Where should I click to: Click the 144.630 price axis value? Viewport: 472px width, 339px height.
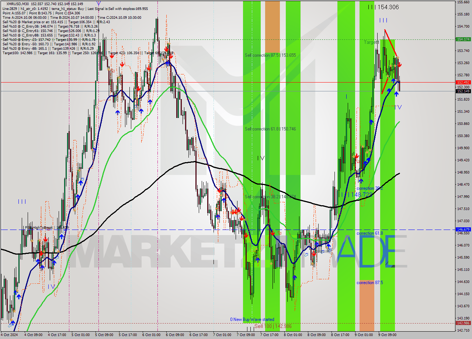point(463,282)
